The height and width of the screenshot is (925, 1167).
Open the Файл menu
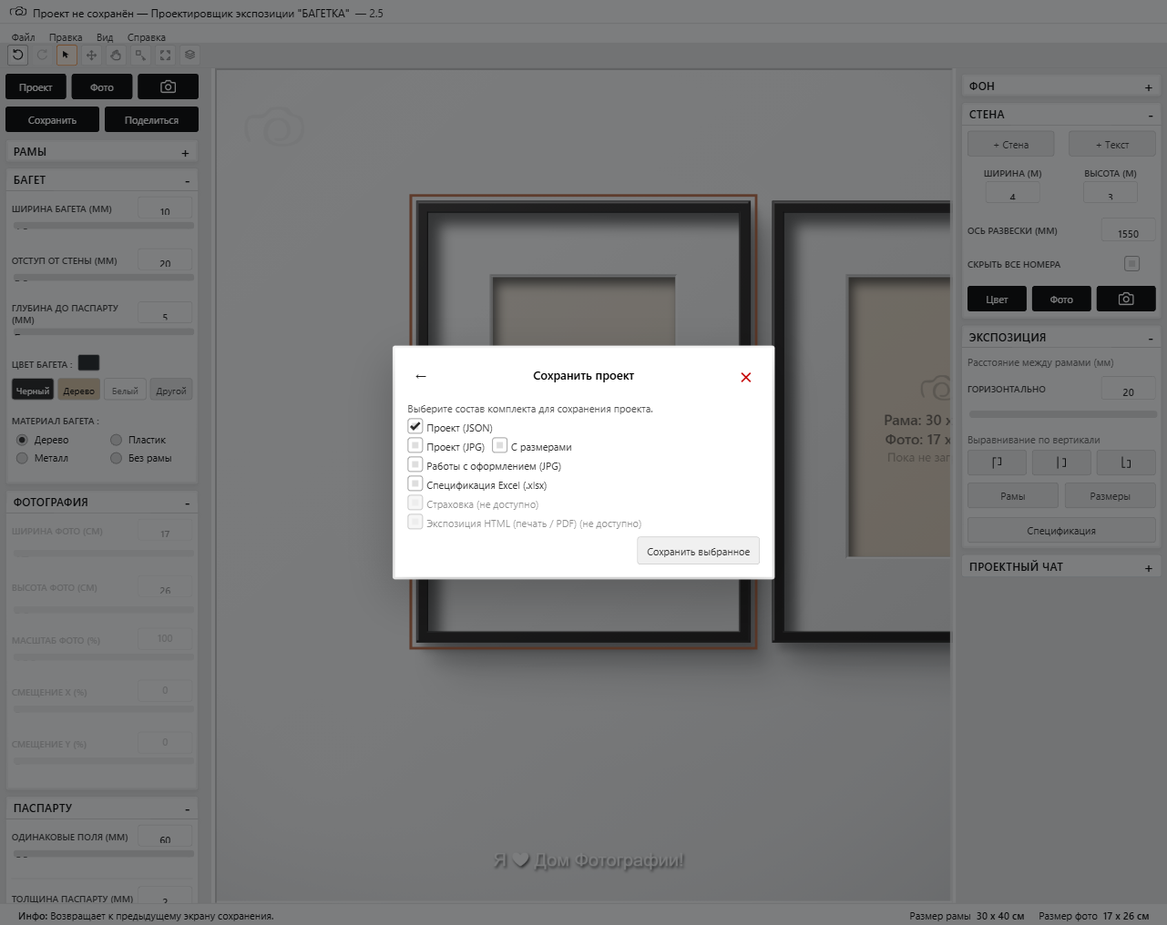[x=24, y=37]
